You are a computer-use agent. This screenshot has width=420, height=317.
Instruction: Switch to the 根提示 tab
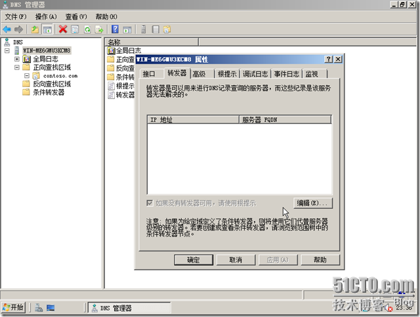pos(228,74)
